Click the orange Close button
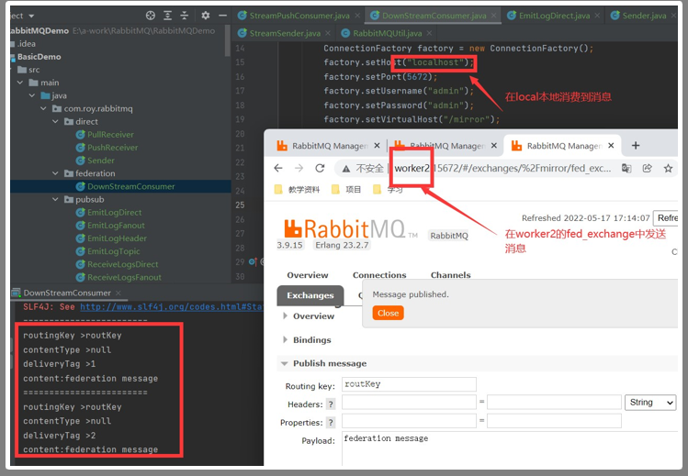 pos(388,313)
